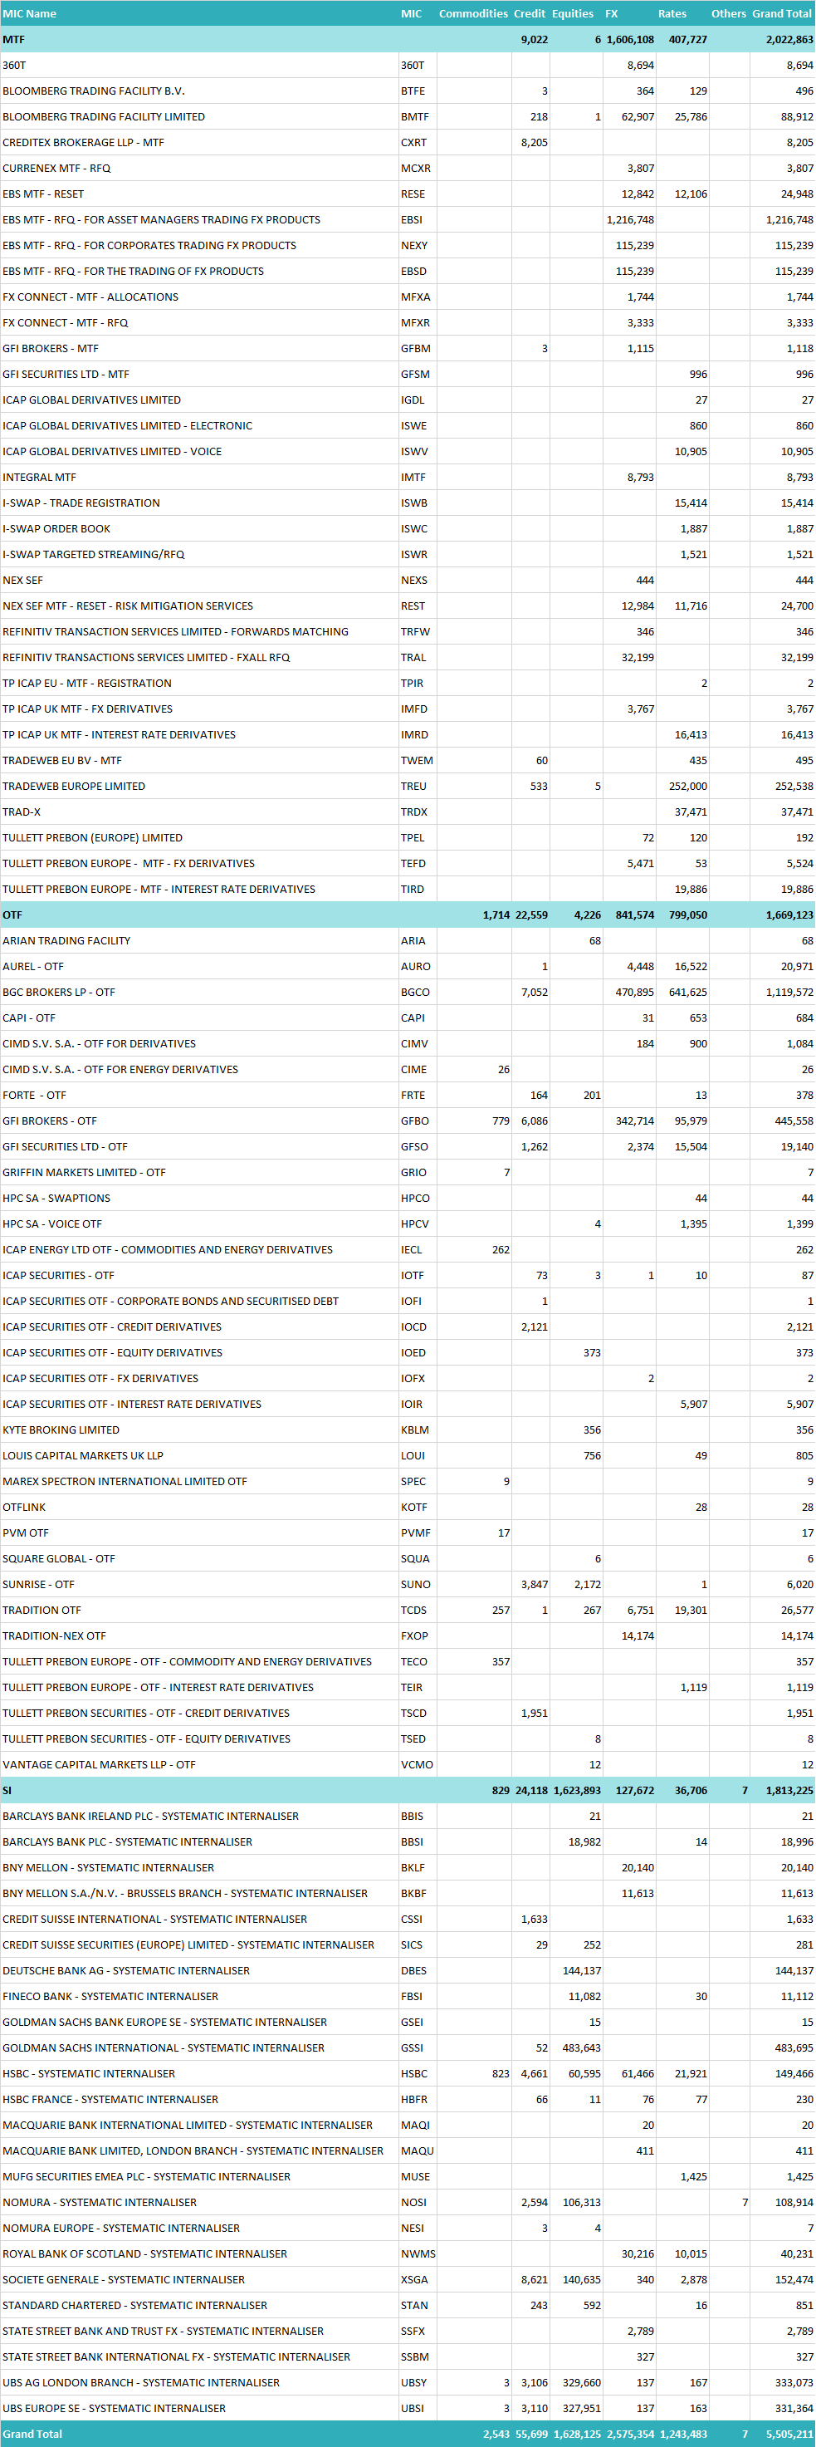
Task: Select the MTF group header row
Action: [x=408, y=39]
